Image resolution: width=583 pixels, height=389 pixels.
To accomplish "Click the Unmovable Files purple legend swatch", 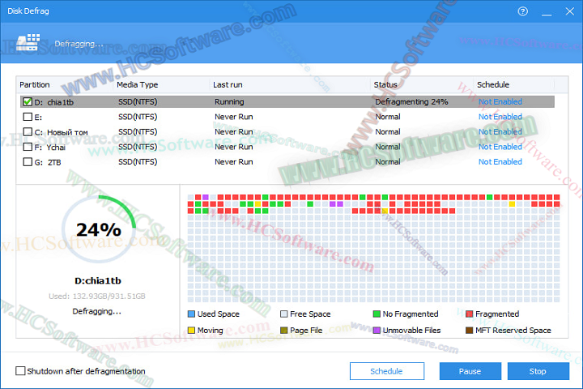I will [x=377, y=330].
